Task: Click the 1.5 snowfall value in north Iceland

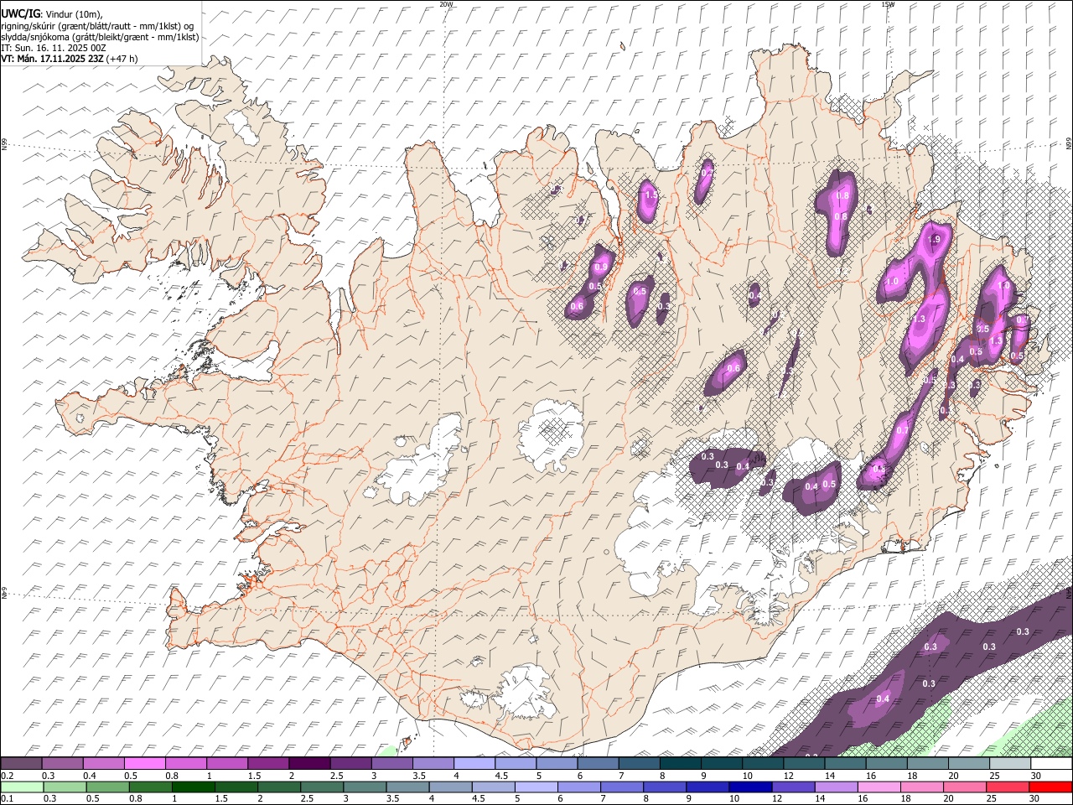Action: tap(651, 195)
